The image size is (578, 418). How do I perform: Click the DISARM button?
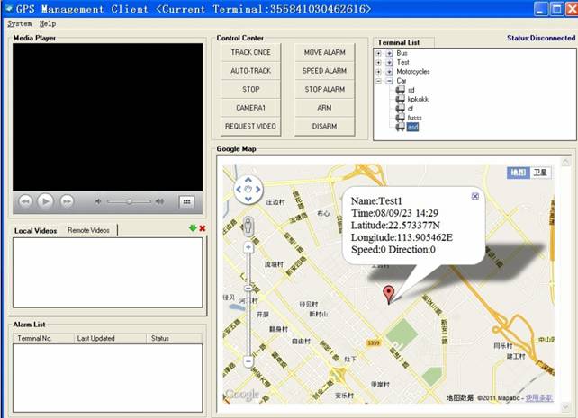tap(325, 126)
